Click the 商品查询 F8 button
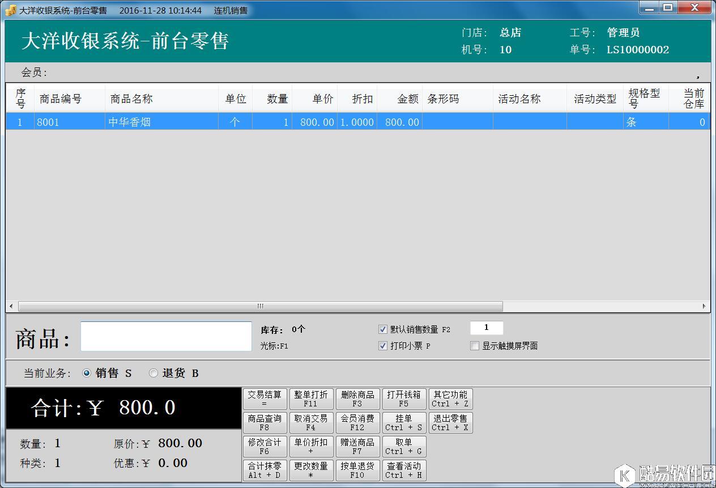 (265, 423)
